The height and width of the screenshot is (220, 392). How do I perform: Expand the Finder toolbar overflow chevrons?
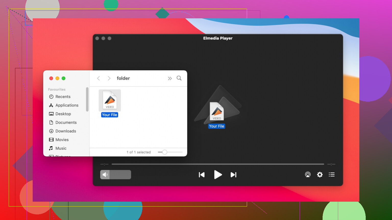coord(170,78)
